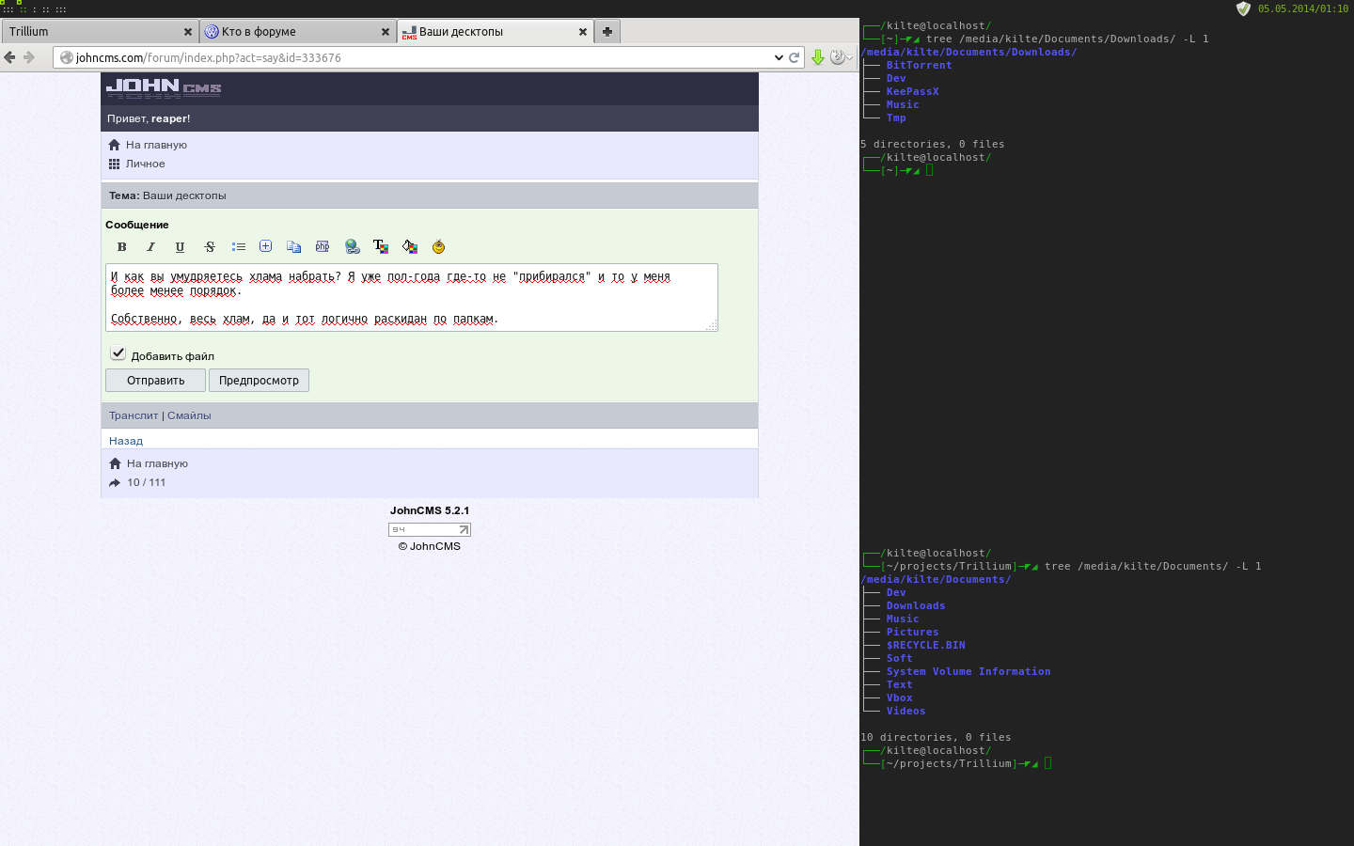
Task: Apply strikethrough formatting
Action: (210, 247)
